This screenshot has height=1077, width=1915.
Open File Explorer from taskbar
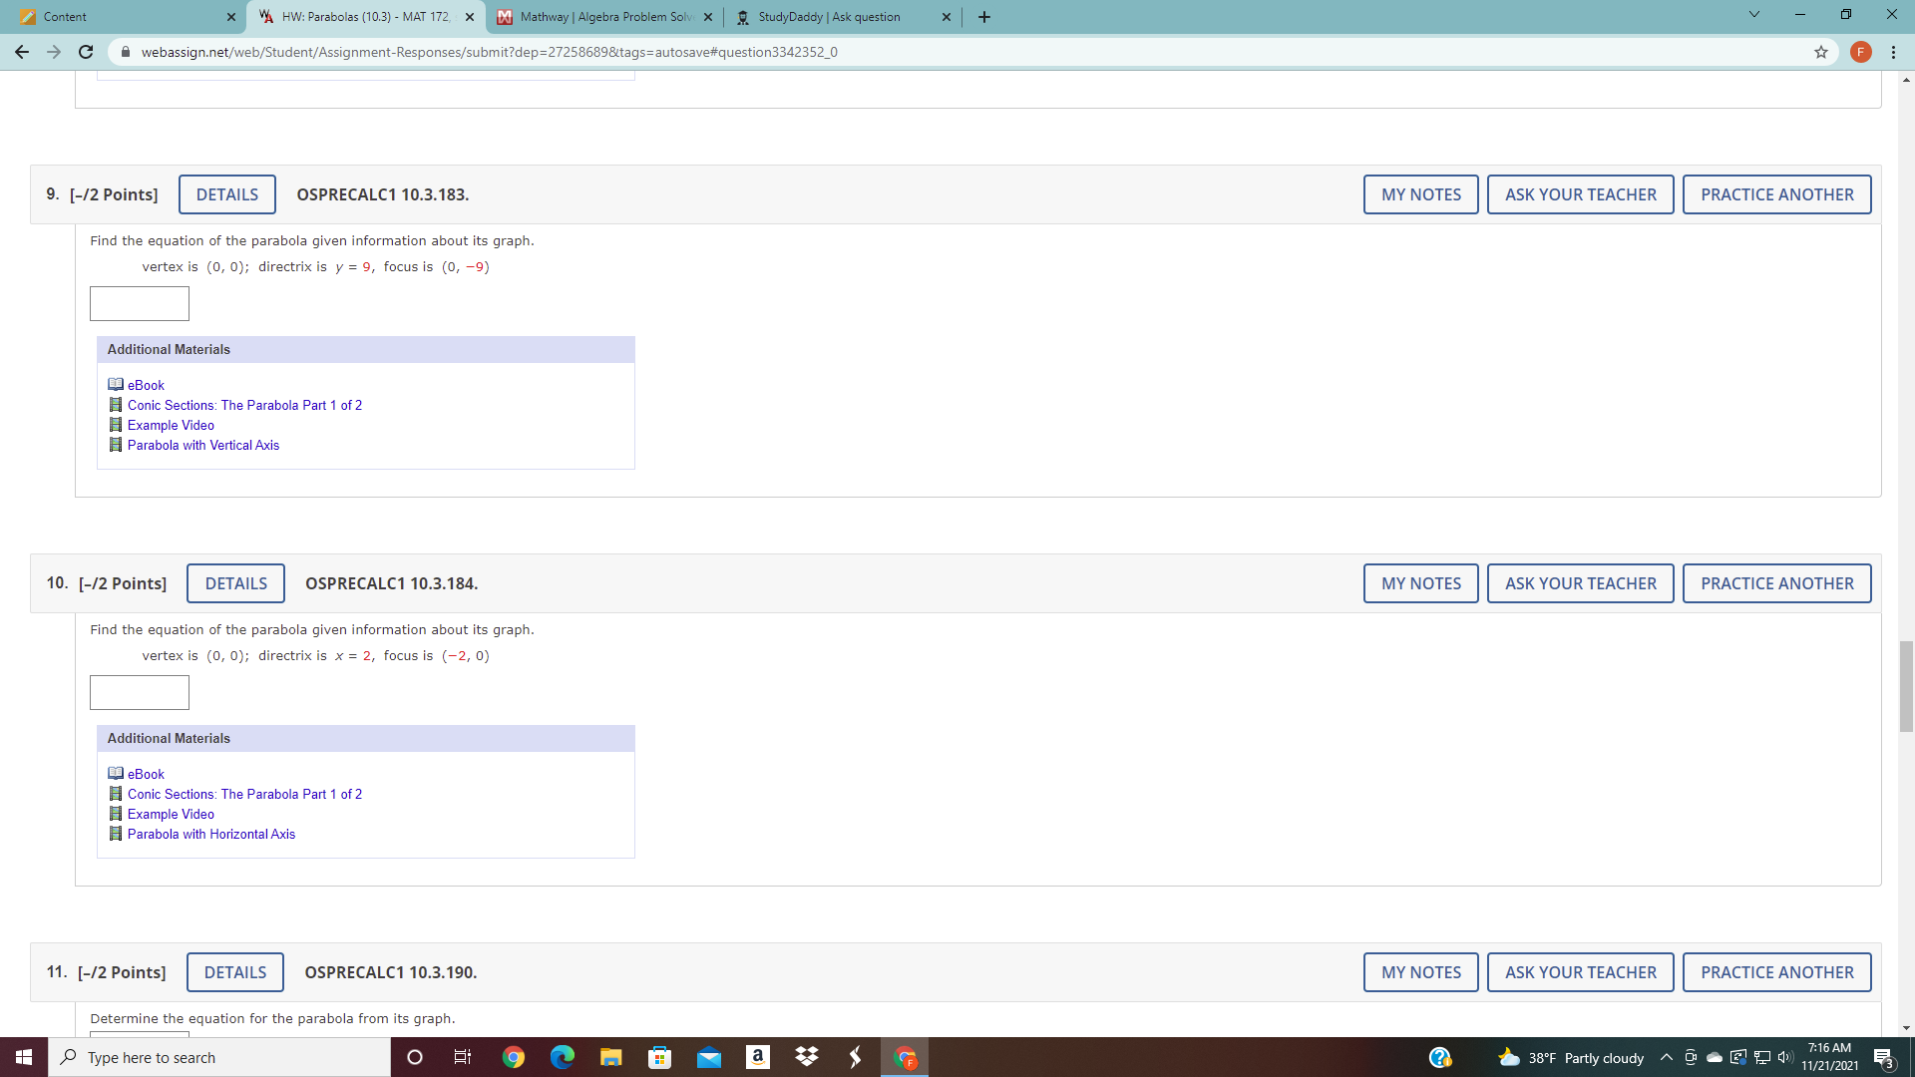coord(611,1057)
